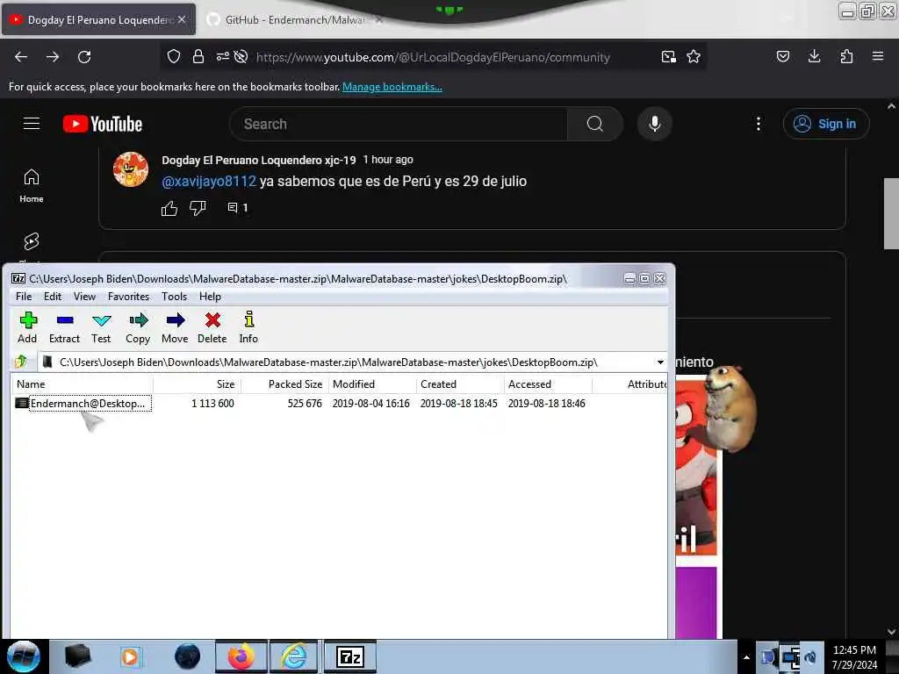Open archive Info from toolbar
Viewport: 899px width, 674px height.
[248, 328]
